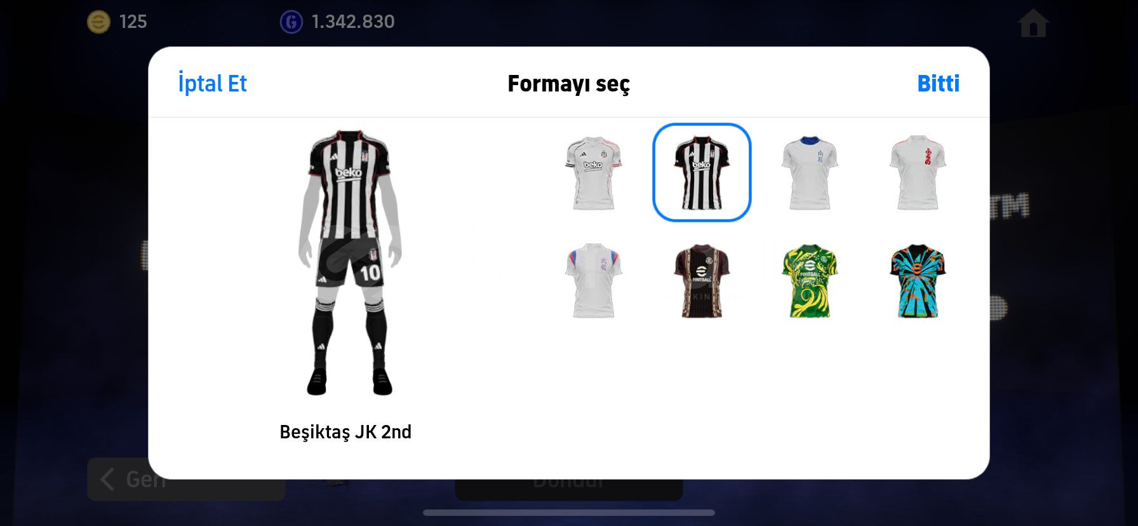Pick the white shirt with blue collar
This screenshot has width=1138, height=526.
(810, 173)
